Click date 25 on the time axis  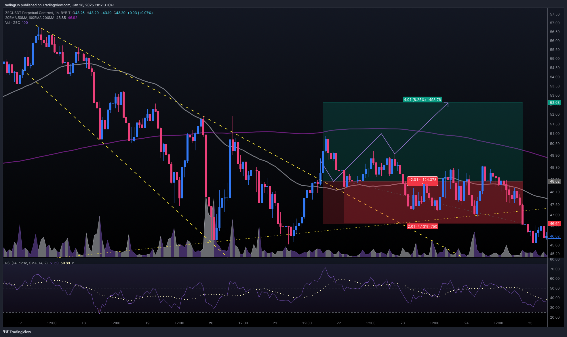click(x=530, y=323)
